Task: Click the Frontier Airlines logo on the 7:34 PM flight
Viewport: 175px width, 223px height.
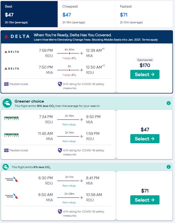Action: (x=12, y=118)
